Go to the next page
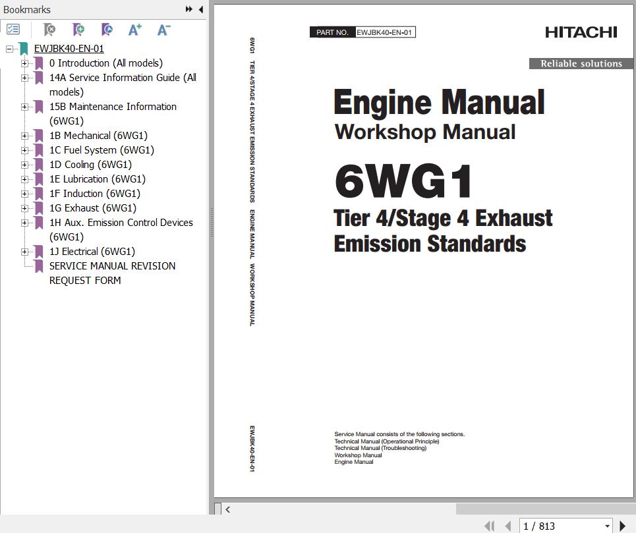Screen dimensions: 636x533 pos(623,526)
